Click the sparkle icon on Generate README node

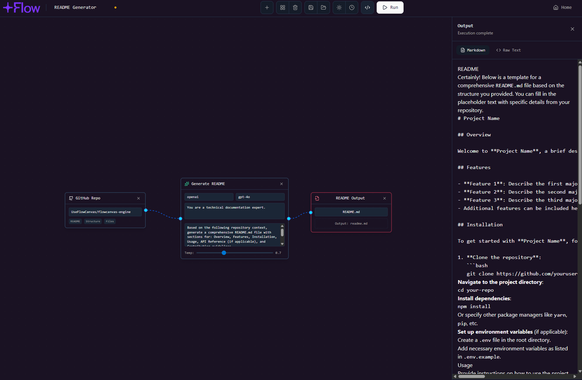187,184
